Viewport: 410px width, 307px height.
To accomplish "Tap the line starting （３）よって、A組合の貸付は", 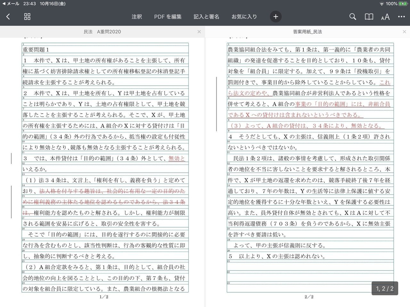I will pos(306,126).
